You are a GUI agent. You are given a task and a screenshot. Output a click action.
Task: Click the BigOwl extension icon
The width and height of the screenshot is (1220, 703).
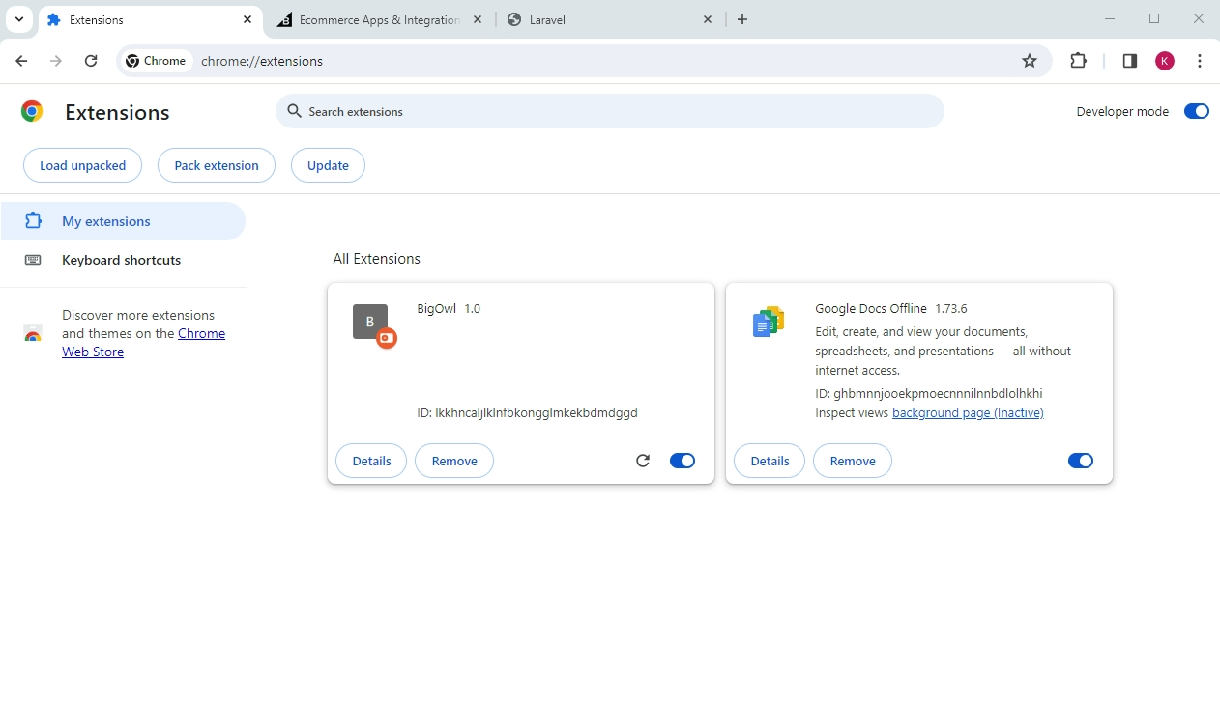(x=371, y=323)
